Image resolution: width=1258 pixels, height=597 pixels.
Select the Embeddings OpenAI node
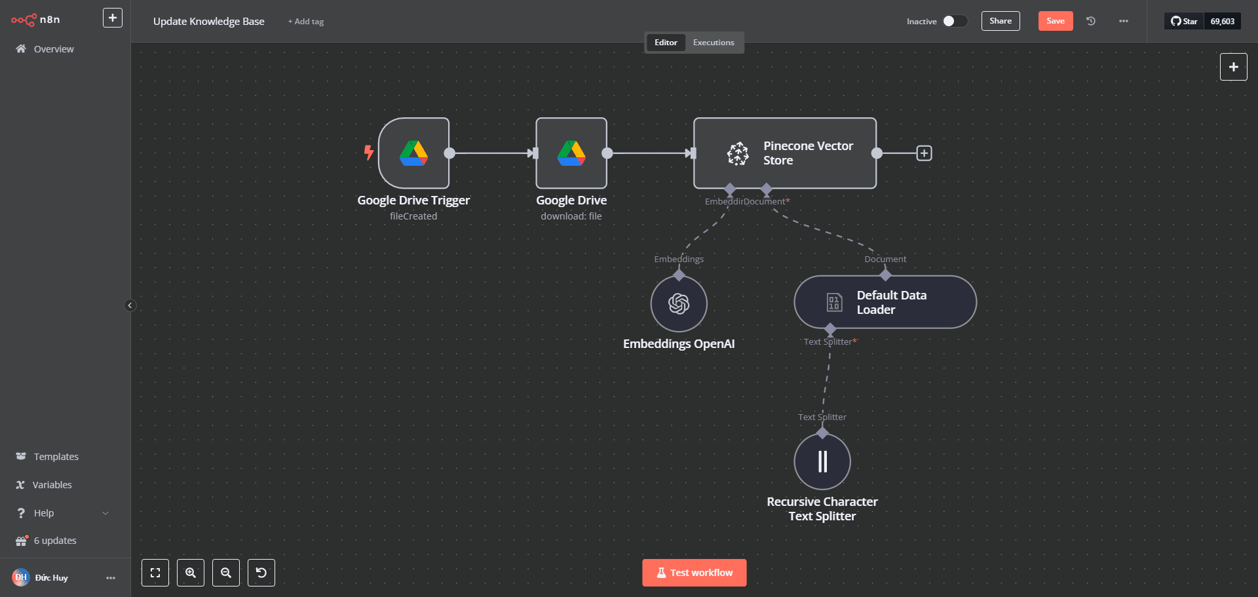tap(679, 303)
